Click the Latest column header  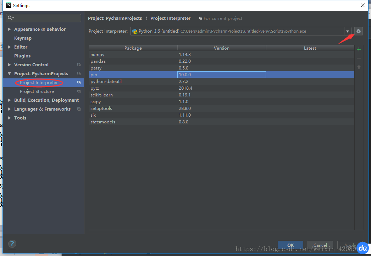310,48
